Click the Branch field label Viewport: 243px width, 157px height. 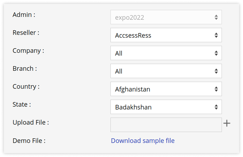25,69
